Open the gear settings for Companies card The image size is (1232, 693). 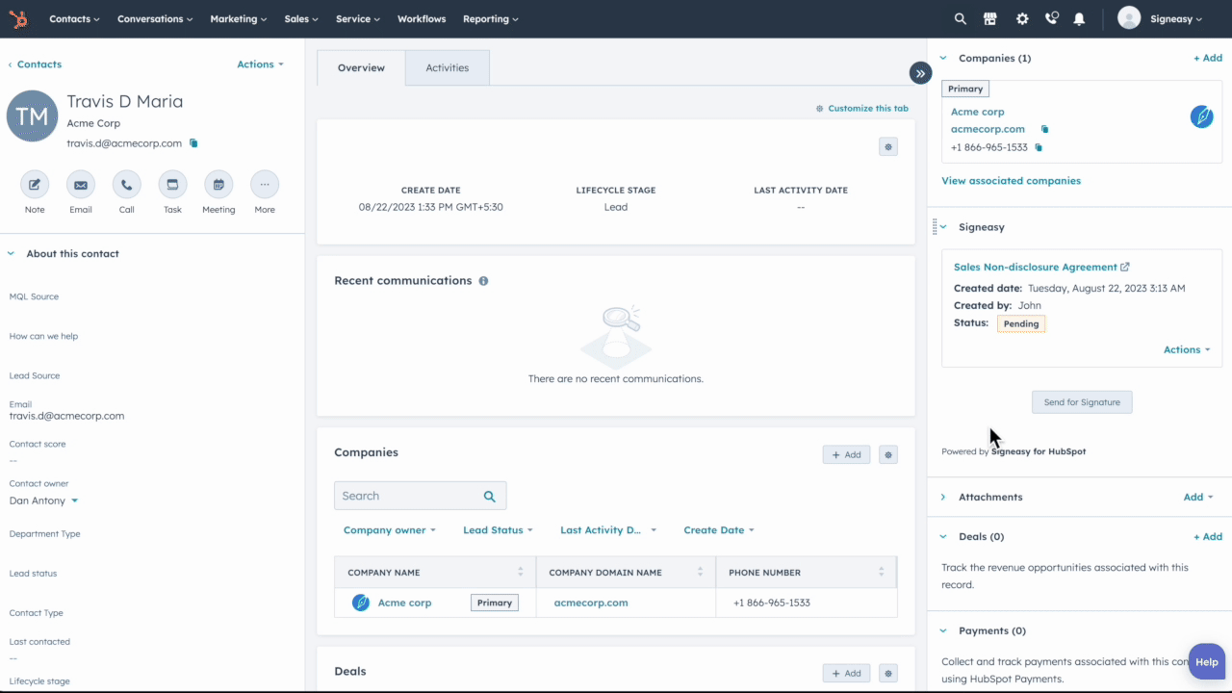[888, 454]
